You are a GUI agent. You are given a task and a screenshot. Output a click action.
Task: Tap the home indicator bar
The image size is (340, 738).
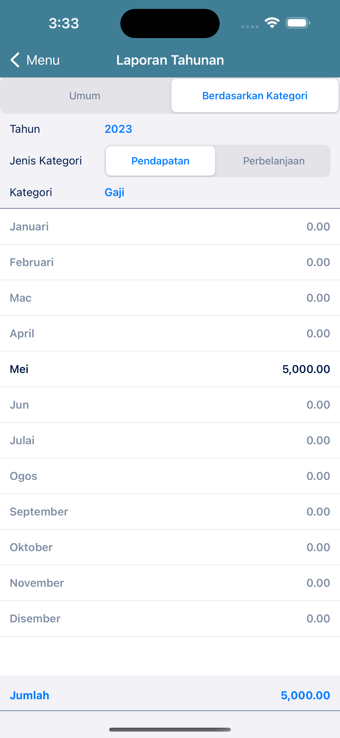170,729
